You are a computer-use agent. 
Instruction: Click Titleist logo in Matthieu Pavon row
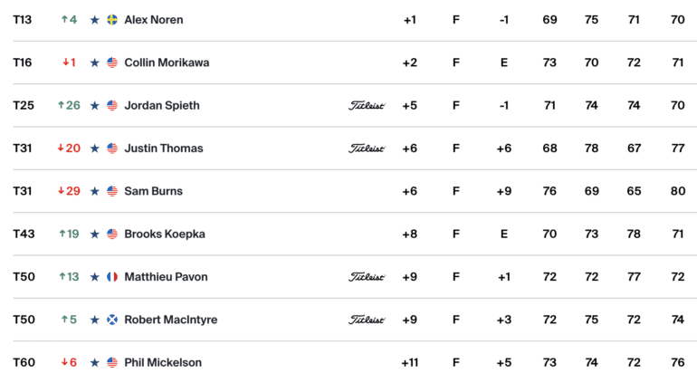pyautogui.click(x=367, y=277)
